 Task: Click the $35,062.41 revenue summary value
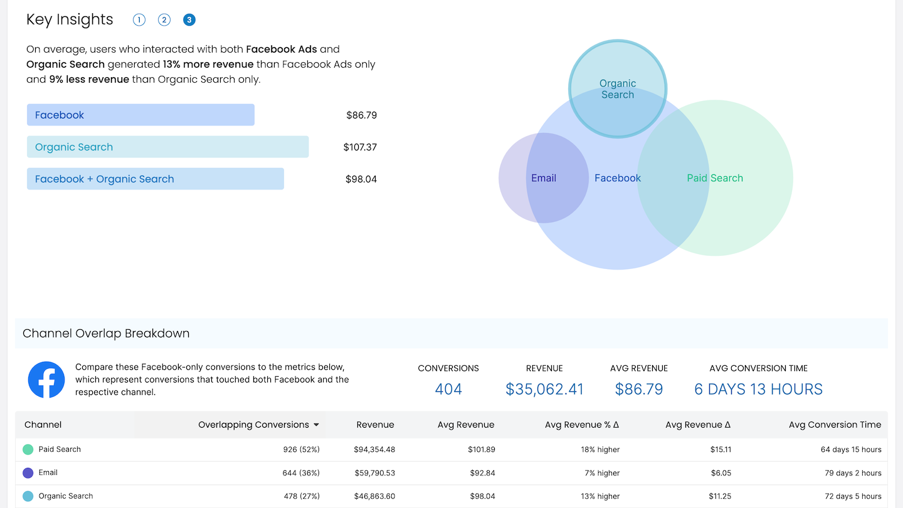(544, 389)
